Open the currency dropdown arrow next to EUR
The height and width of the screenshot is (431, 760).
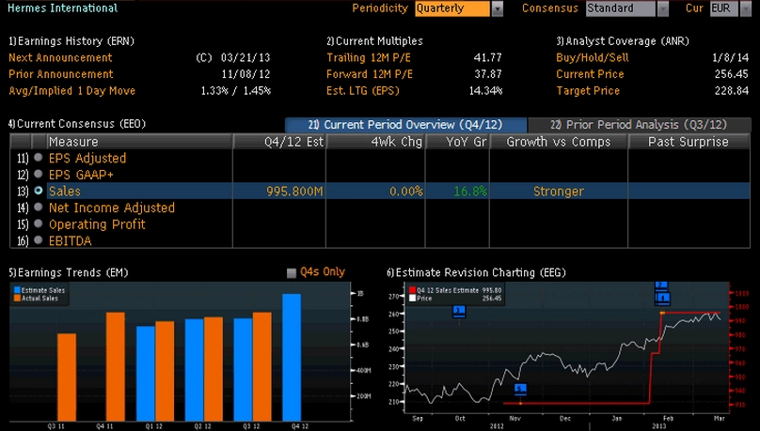coord(746,8)
